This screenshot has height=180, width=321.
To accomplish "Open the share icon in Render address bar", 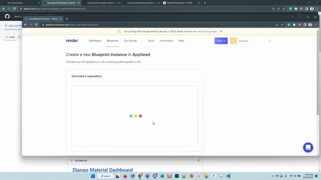I will tap(277, 24).
